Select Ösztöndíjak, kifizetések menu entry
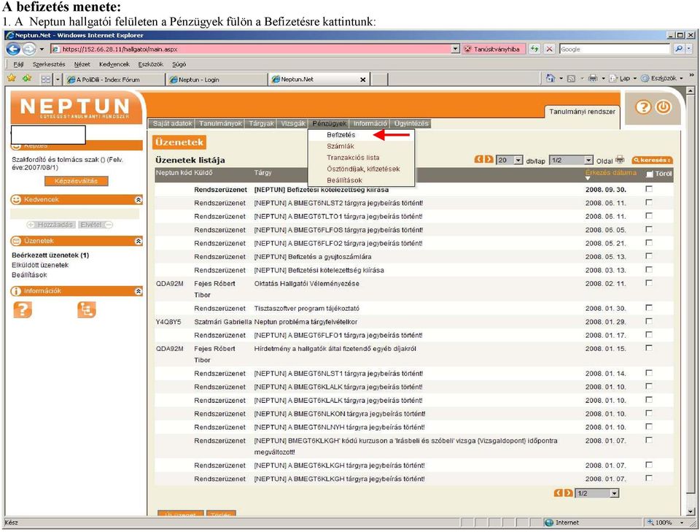The image size is (700, 532). pyautogui.click(x=363, y=169)
